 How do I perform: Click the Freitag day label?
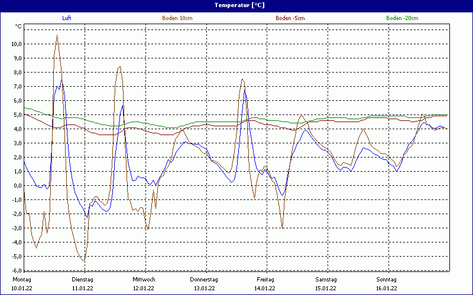(x=265, y=279)
